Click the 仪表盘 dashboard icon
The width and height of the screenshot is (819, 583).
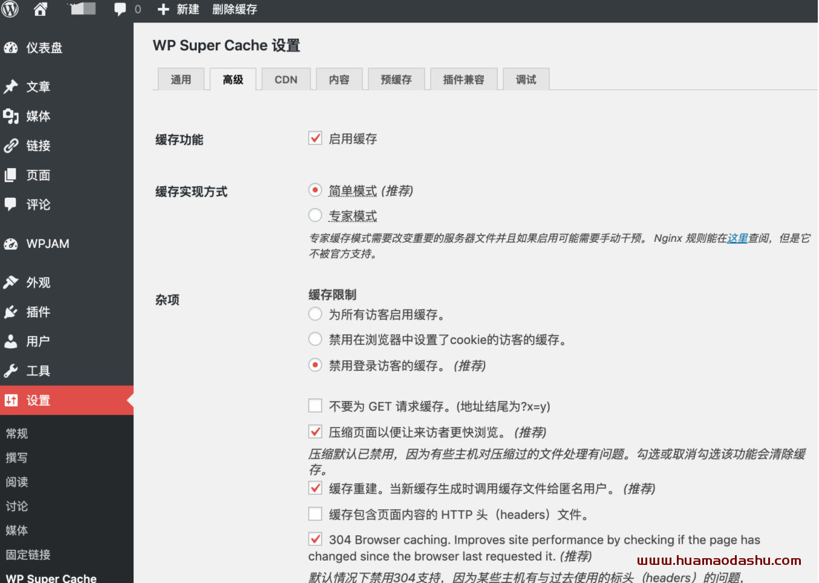11,48
